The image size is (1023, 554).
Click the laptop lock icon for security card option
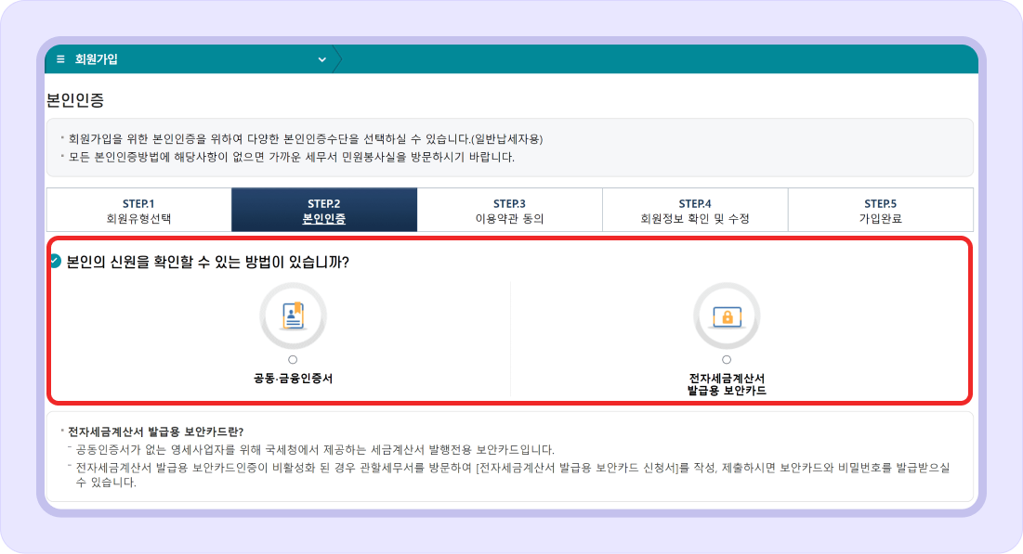pyautogui.click(x=727, y=316)
